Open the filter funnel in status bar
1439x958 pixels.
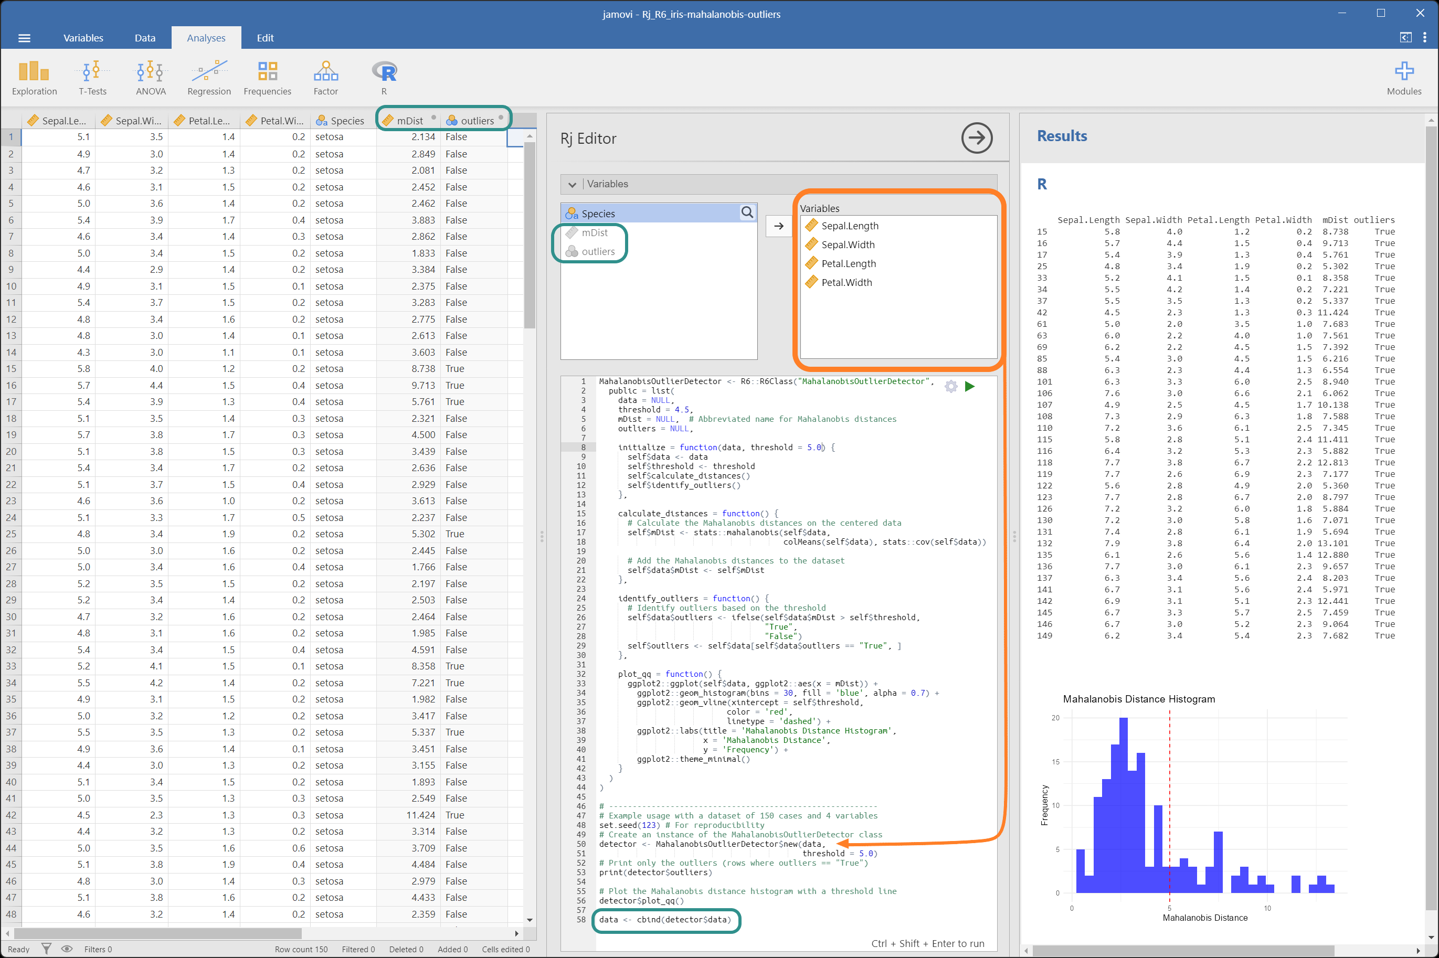click(x=46, y=948)
